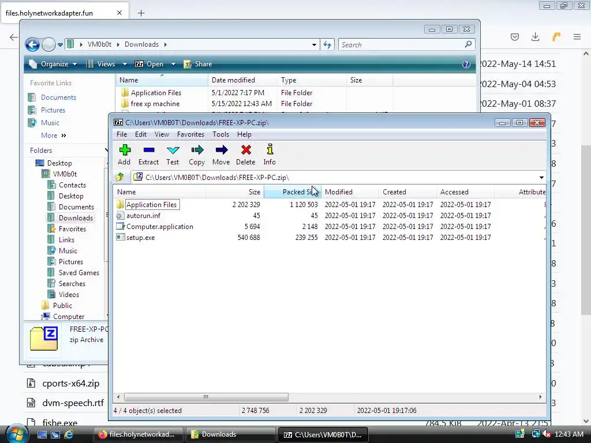Open the Edit menu in 7-Zip
The width and height of the screenshot is (591, 443).
click(x=141, y=134)
